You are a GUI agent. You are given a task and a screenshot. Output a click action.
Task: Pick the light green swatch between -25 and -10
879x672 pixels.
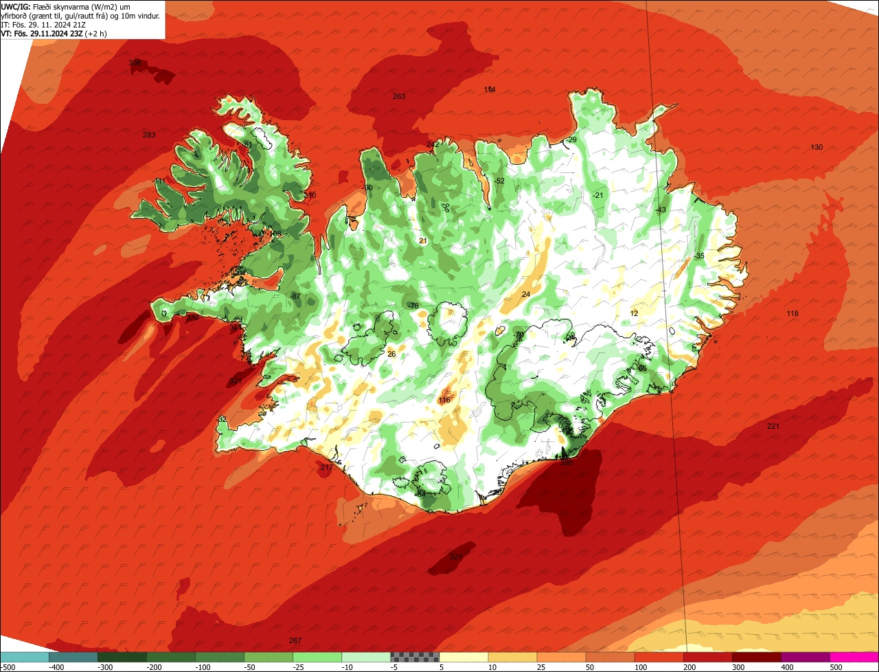[x=317, y=656]
